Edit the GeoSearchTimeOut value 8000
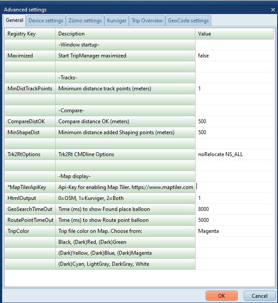 (235, 209)
